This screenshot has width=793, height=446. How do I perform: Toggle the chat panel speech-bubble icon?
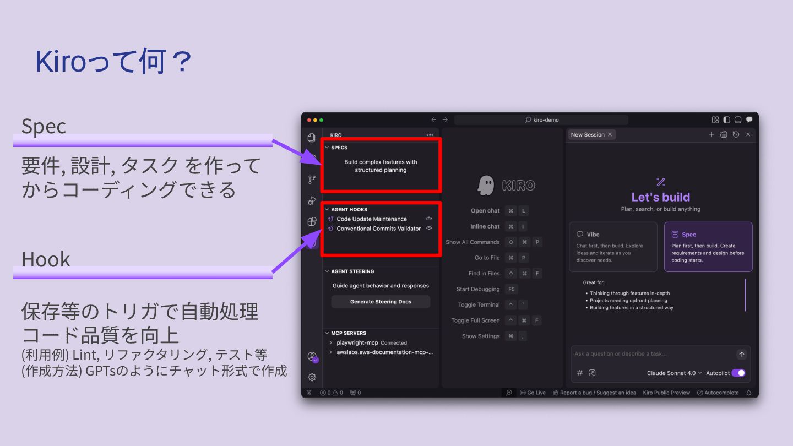pyautogui.click(x=749, y=119)
